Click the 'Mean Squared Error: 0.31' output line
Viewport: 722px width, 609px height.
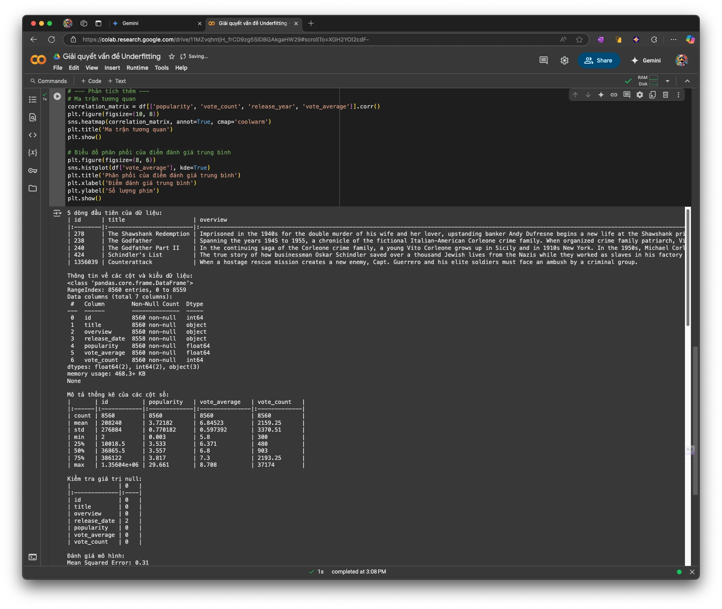[108, 563]
